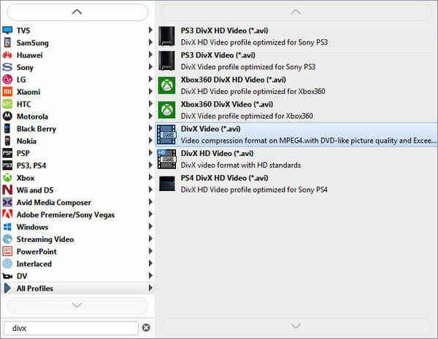The image size is (438, 339).
Task: Click the category list scroll-up button
Action: tap(77, 12)
